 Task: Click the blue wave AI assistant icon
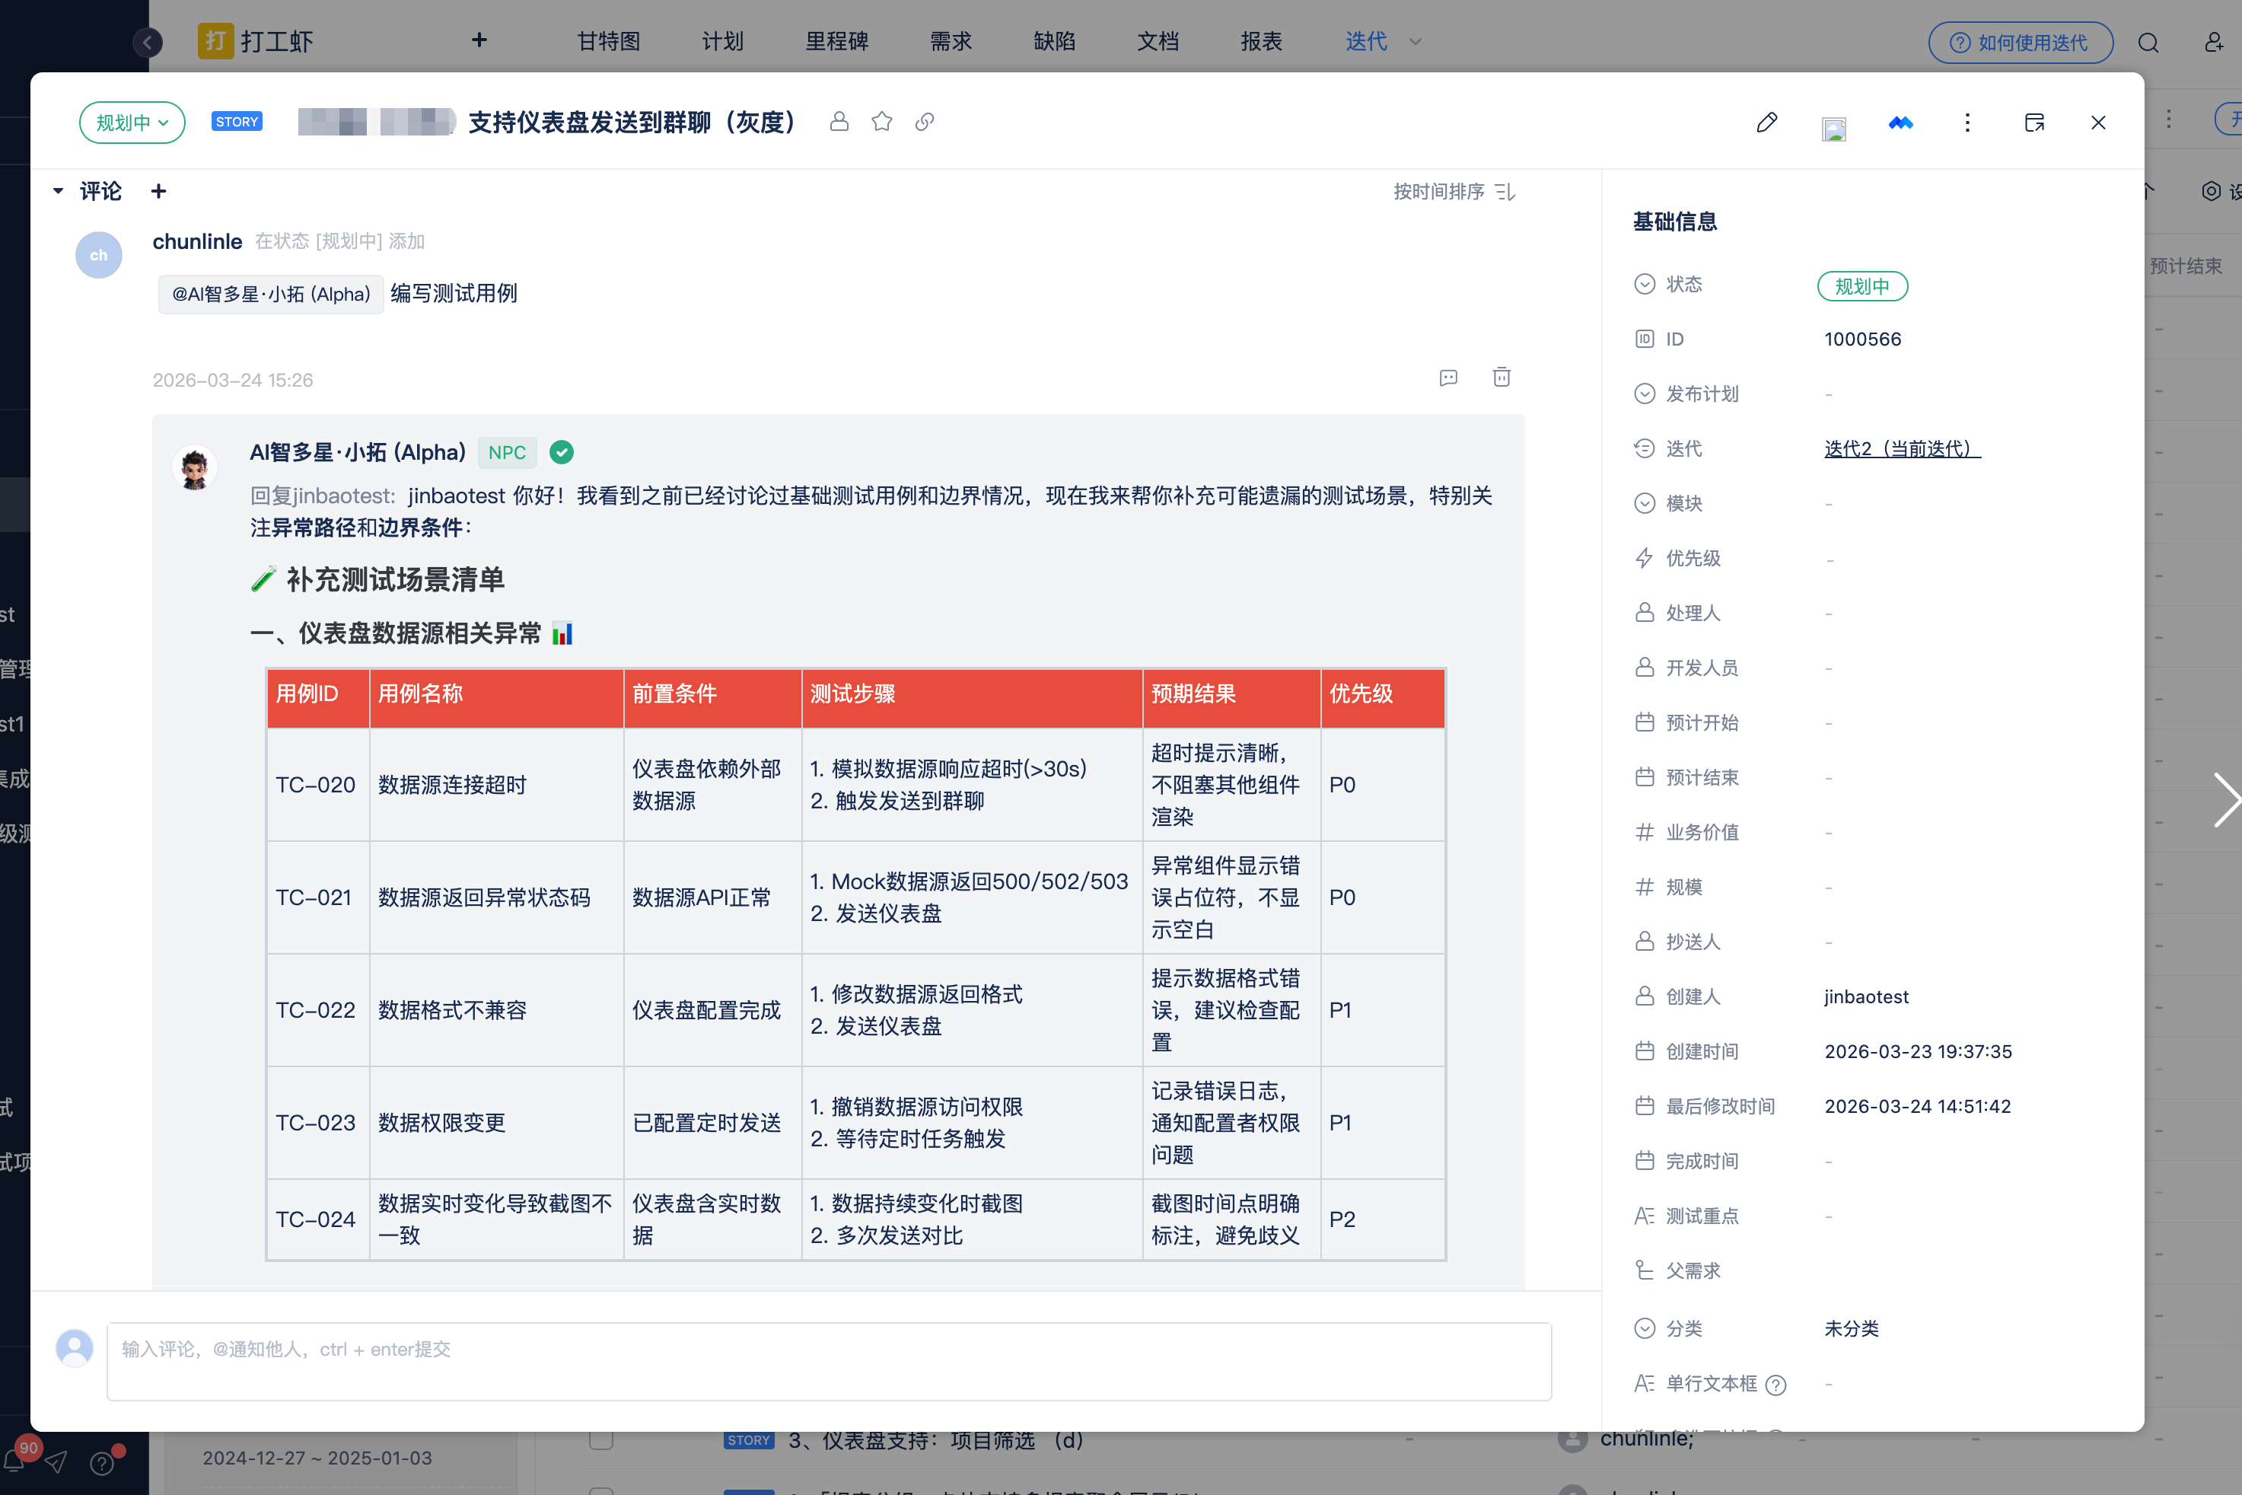(1900, 122)
